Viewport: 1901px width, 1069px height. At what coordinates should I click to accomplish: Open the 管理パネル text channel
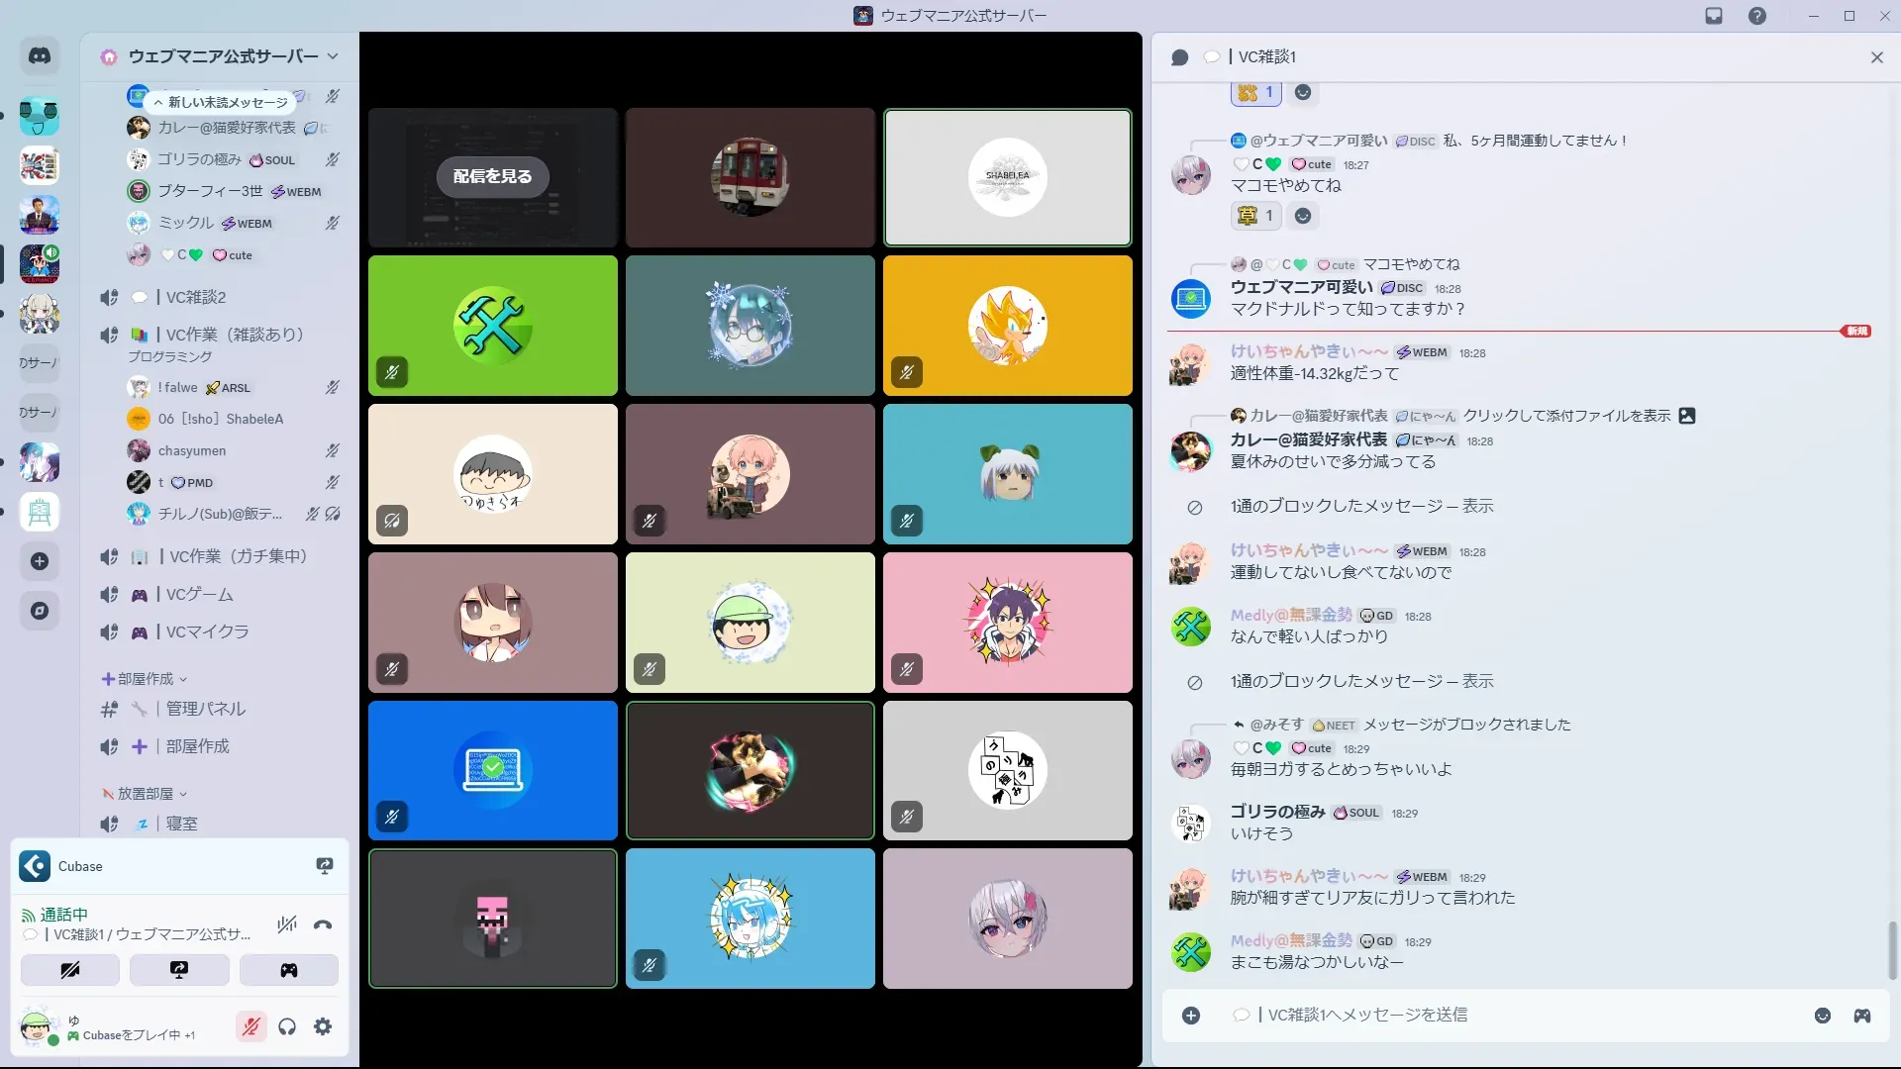(x=205, y=709)
